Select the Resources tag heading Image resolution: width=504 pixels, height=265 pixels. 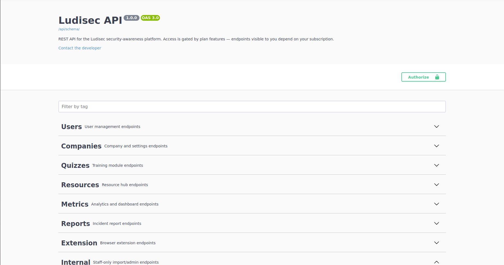(x=80, y=185)
